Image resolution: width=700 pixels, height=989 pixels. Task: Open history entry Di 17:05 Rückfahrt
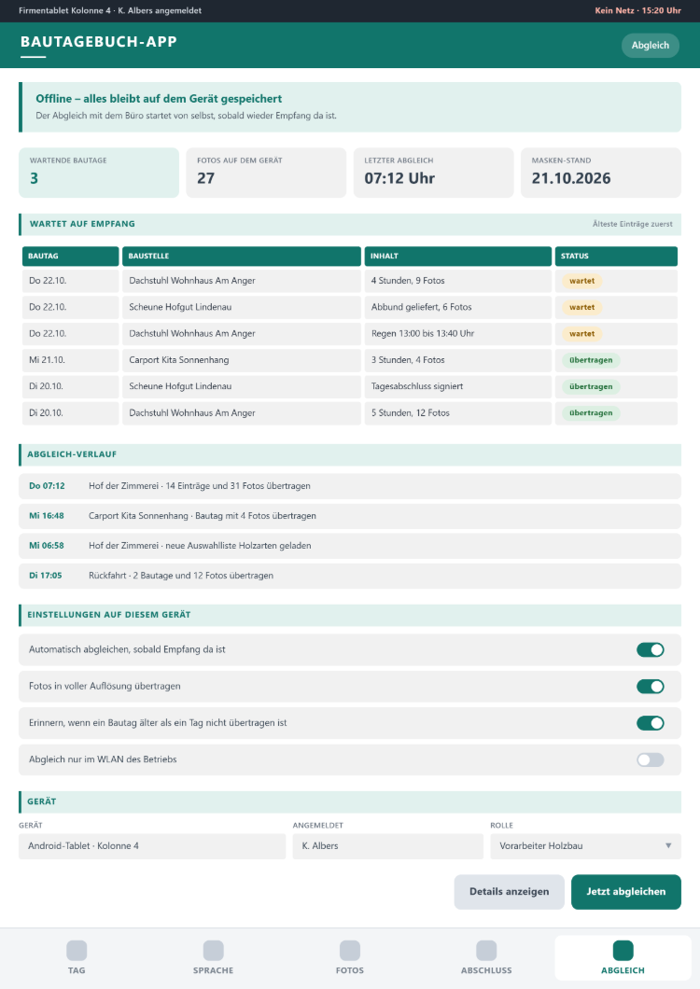click(350, 576)
